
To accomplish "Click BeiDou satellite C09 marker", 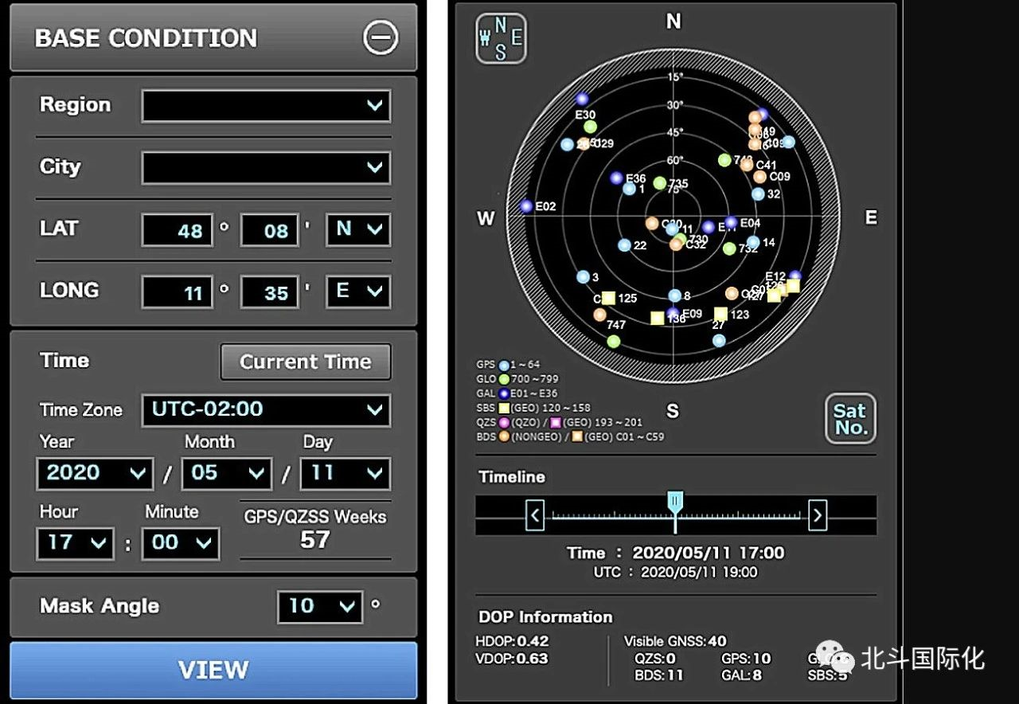I will point(759,177).
